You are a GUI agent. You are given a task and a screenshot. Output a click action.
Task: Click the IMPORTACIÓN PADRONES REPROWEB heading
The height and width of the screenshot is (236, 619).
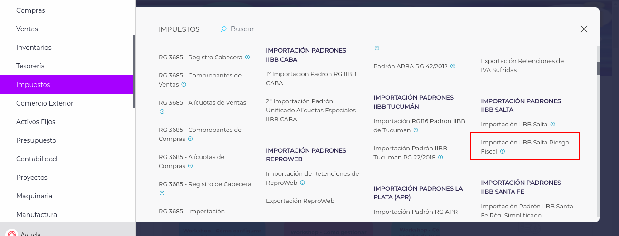[x=306, y=155]
